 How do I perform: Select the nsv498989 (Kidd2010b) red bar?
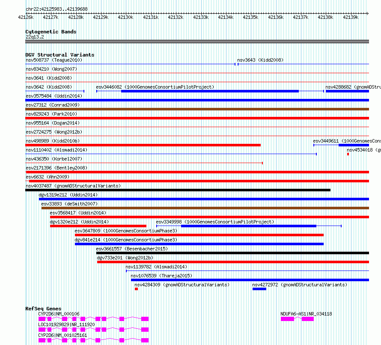[x=143, y=145]
